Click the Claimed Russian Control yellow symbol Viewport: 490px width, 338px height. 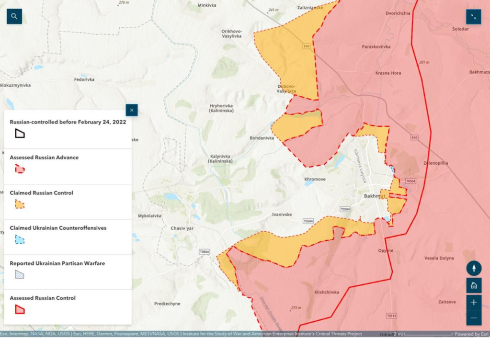(20, 204)
